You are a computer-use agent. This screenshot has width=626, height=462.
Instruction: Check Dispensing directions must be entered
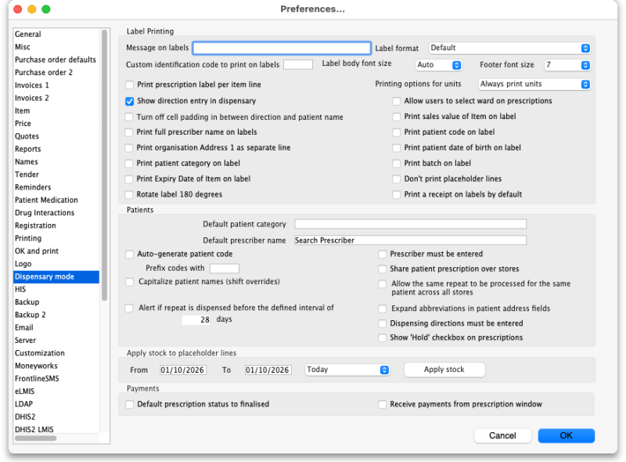[383, 323]
